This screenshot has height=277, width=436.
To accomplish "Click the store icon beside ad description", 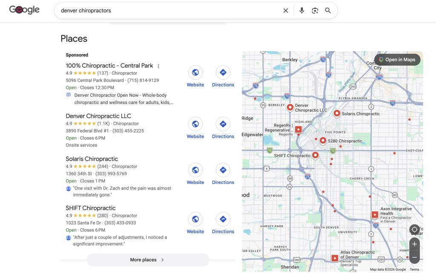I will 69,95.
